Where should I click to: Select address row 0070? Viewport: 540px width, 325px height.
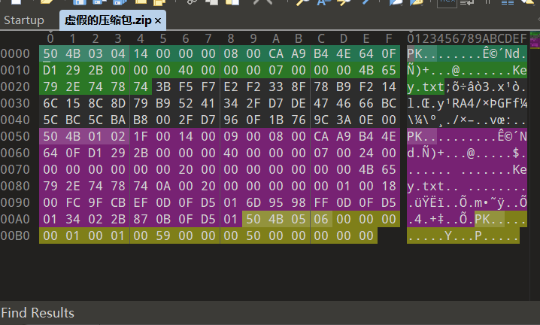pyautogui.click(x=15, y=169)
